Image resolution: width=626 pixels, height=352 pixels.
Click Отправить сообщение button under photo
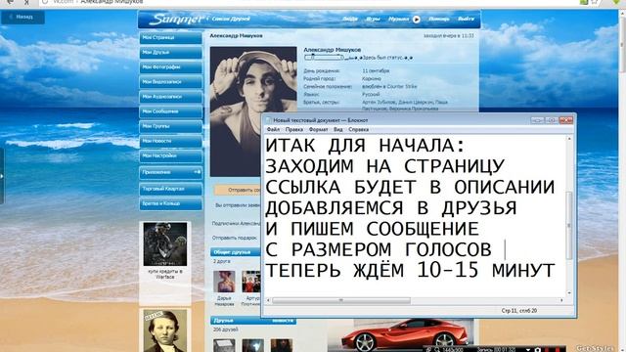tap(239, 190)
